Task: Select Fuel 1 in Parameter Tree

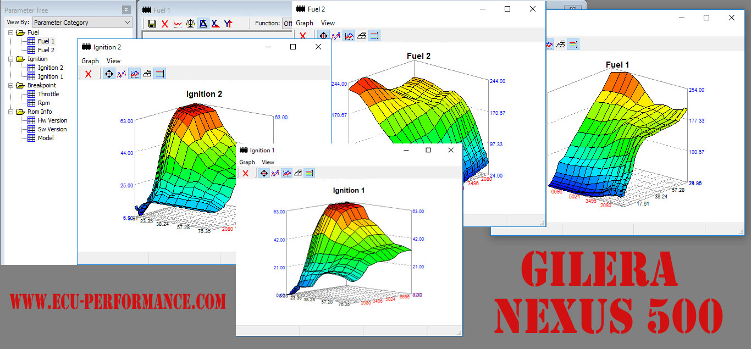Action: tap(46, 41)
